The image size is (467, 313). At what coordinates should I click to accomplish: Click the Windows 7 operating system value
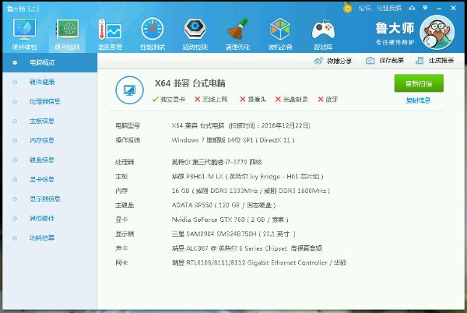click(233, 140)
